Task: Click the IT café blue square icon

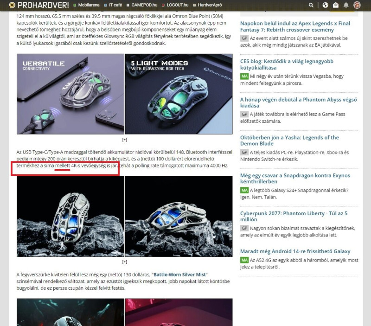Action: coord(106,5)
